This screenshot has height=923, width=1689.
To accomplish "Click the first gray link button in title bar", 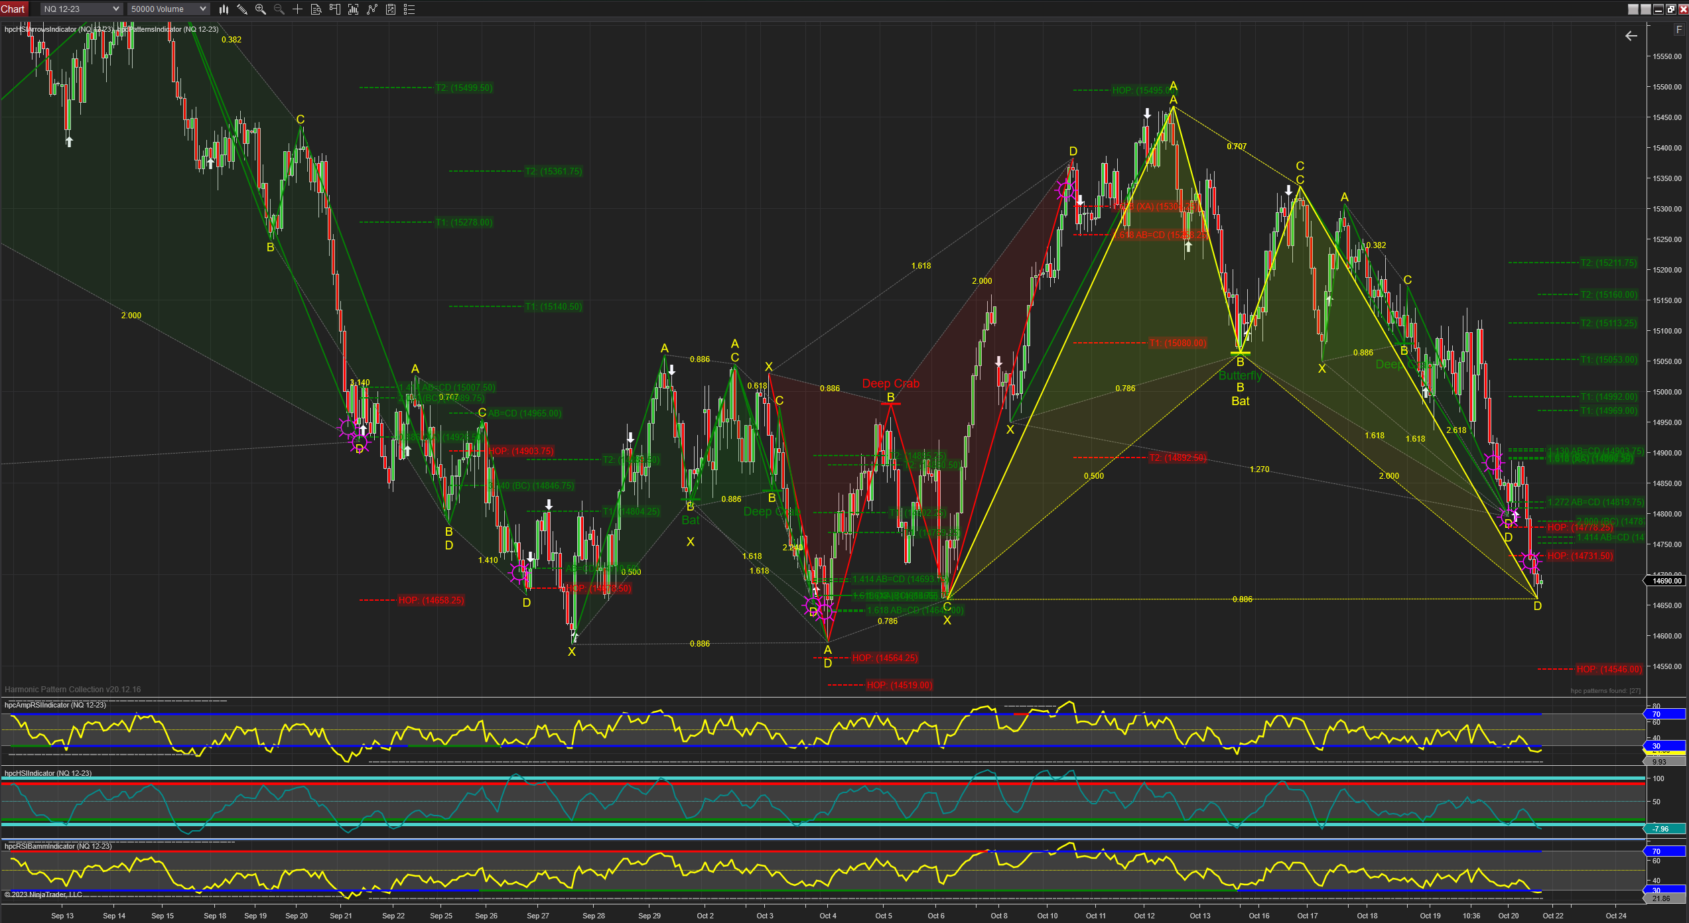I will click(x=1633, y=9).
